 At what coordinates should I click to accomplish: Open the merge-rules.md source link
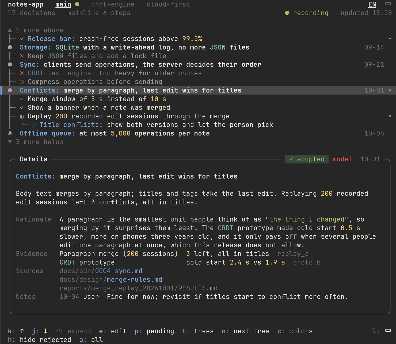click(x=135, y=280)
